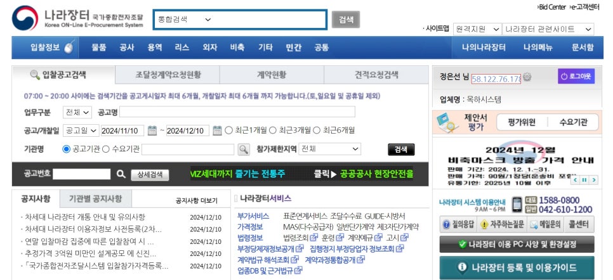
Task: Click the 평가위원 button
Action: pyautogui.click(x=522, y=122)
